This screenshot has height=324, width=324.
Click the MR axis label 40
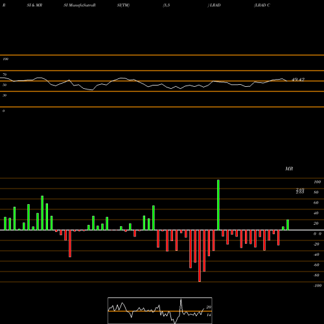(x=316, y=213)
